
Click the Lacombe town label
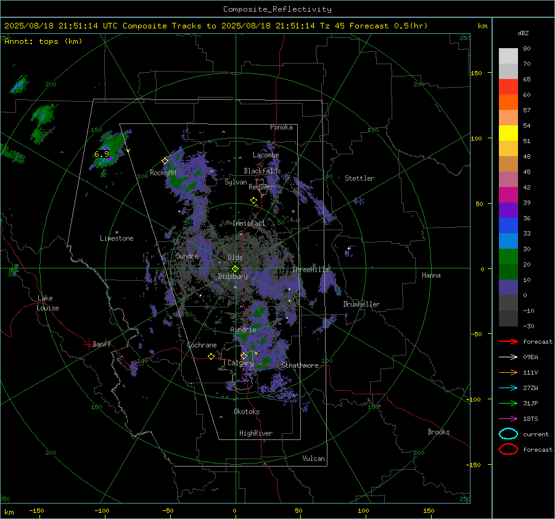266,155
